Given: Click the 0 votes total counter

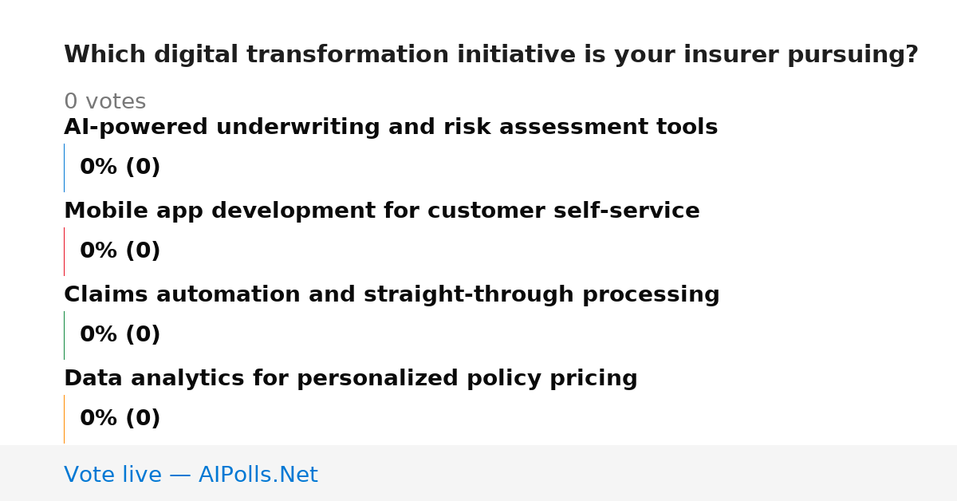Looking at the screenshot, I should pos(105,102).
